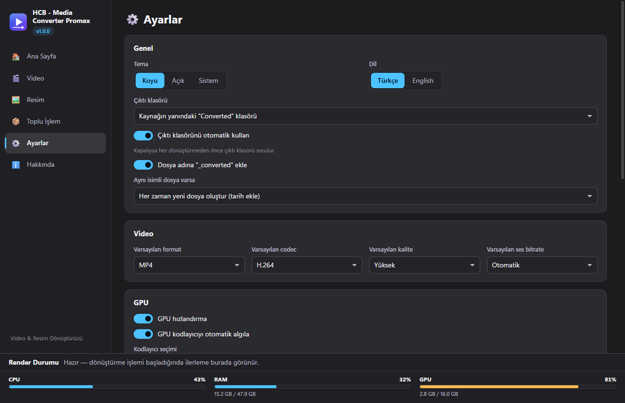The height and width of the screenshot is (403, 625).
Task: Click the HCB Media Converter app logo
Action: click(18, 22)
